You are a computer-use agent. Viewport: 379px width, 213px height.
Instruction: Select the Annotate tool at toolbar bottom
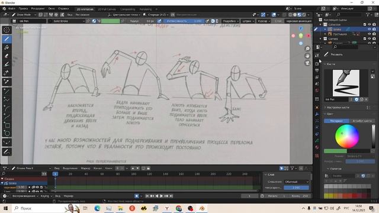click(x=7, y=151)
